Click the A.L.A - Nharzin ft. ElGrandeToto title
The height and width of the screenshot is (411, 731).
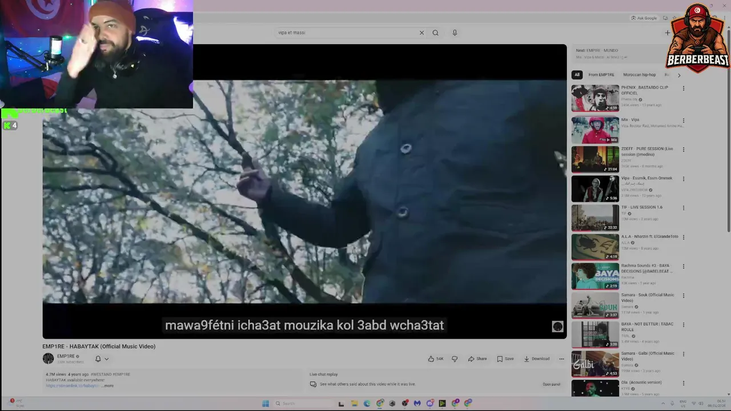[650, 236]
